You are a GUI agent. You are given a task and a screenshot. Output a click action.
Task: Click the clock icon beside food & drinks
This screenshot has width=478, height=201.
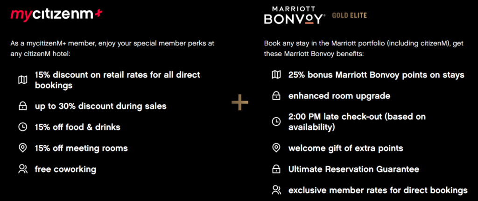pos(23,127)
